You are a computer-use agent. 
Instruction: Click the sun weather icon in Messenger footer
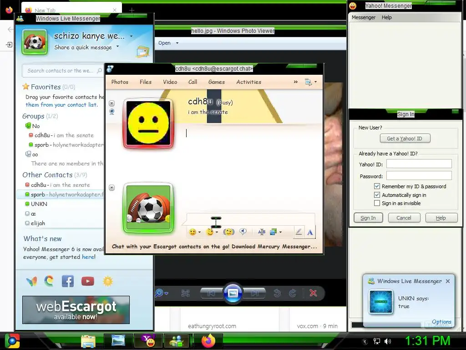point(107,281)
